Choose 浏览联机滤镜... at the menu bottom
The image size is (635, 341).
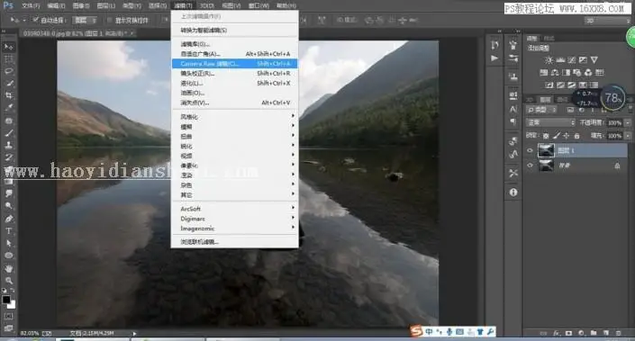tap(235, 242)
